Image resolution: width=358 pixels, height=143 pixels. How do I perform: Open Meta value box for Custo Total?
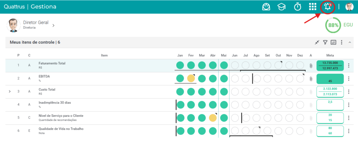click(330, 92)
